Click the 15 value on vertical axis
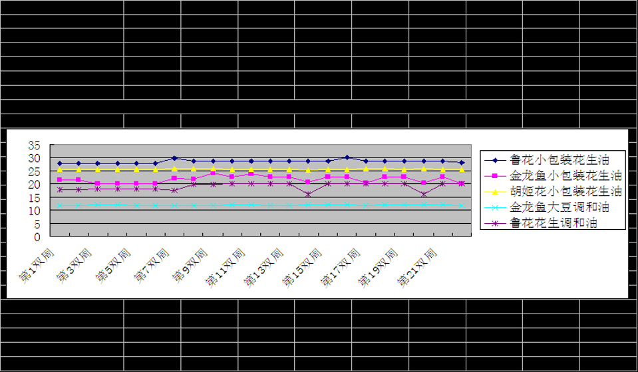The width and height of the screenshot is (638, 372). [x=34, y=198]
